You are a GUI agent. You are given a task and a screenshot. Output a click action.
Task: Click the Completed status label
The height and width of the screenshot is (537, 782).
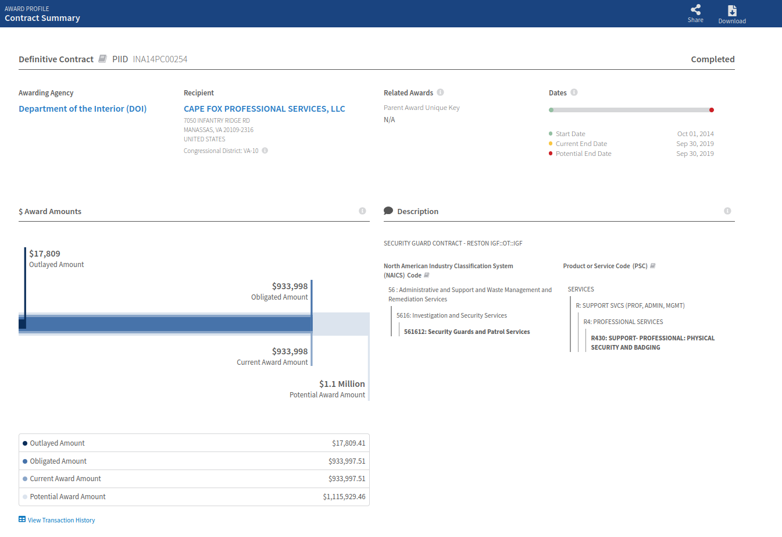[x=713, y=59]
